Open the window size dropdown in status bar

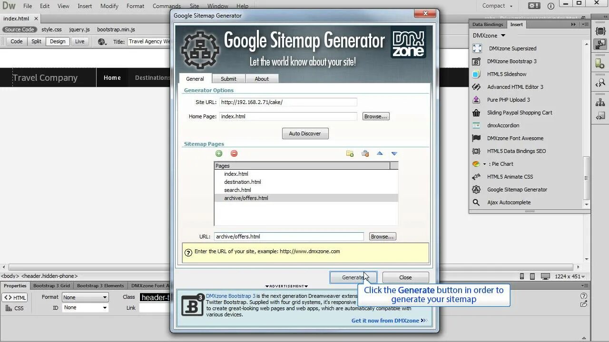coord(570,276)
